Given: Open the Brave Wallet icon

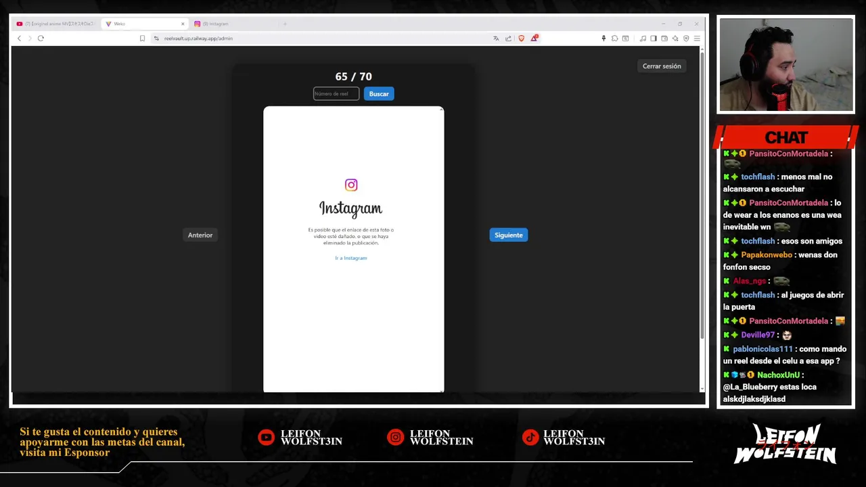Looking at the screenshot, I should (664, 39).
